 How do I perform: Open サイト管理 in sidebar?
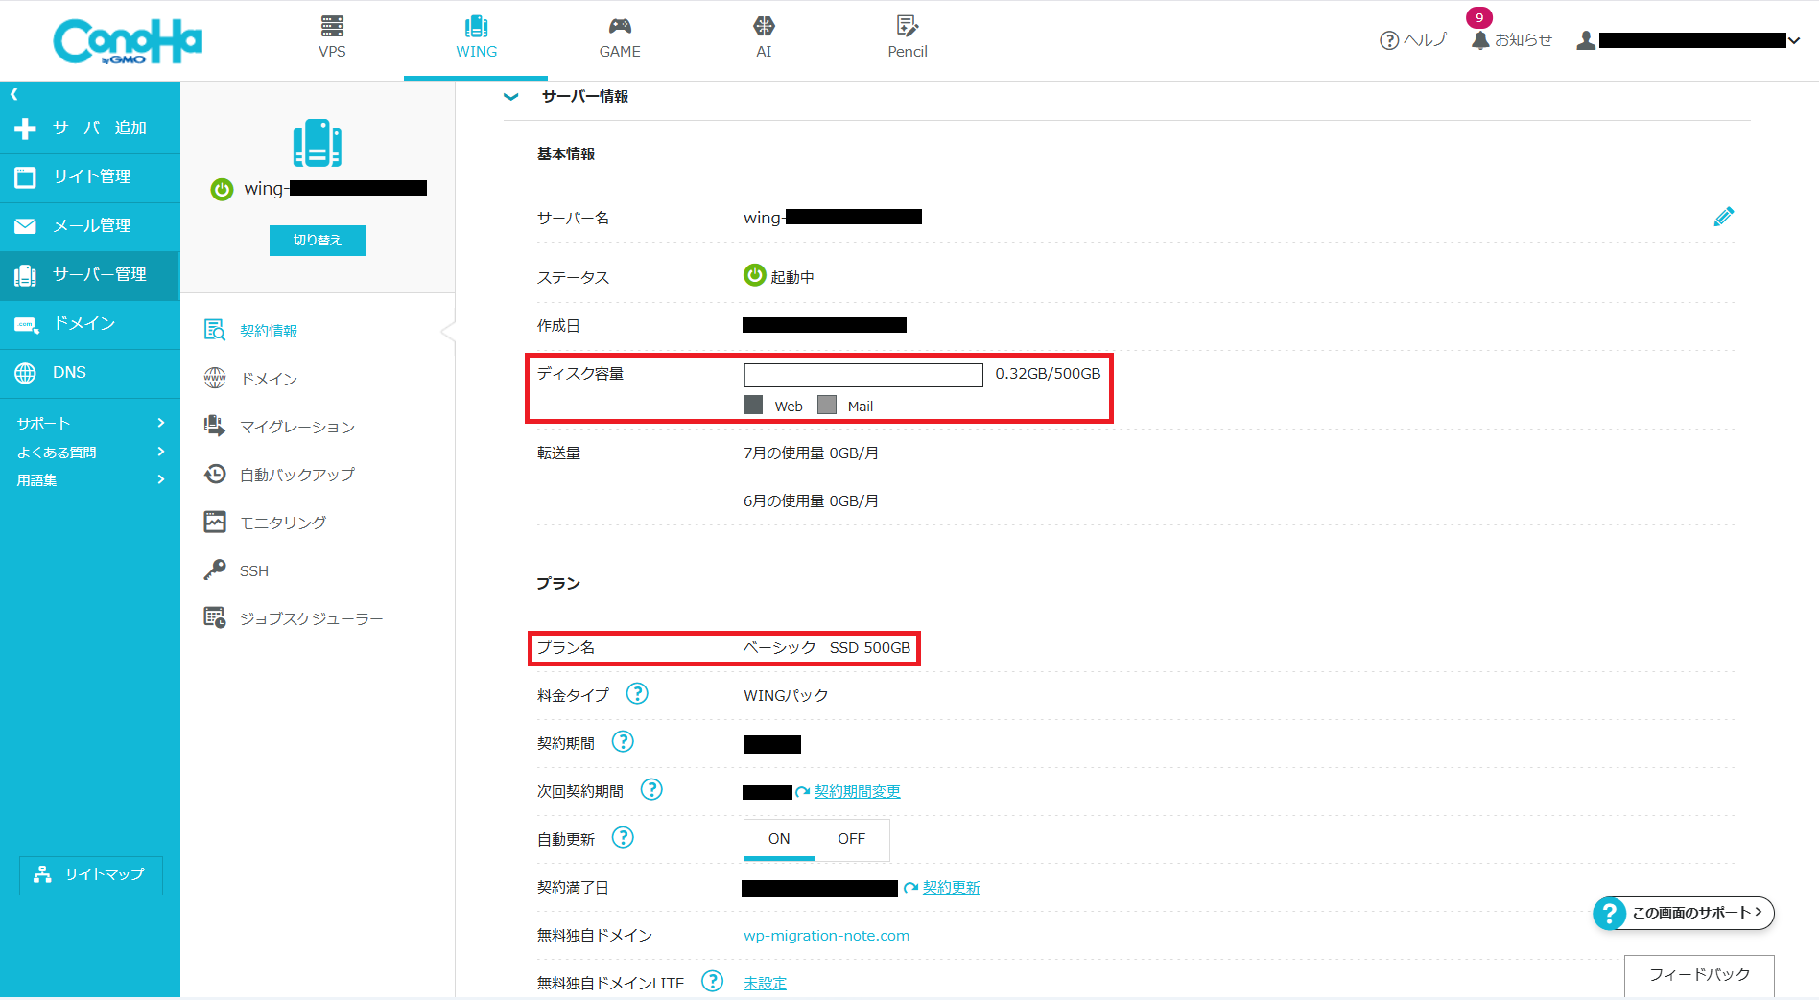pyautogui.click(x=90, y=177)
